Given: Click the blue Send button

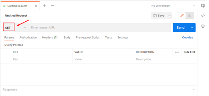Looking at the screenshot, I should [x=180, y=28].
